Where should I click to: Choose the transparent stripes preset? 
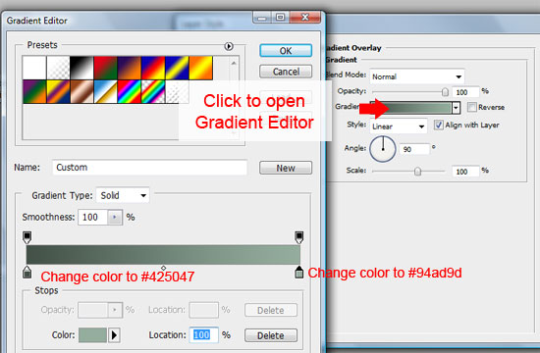(x=177, y=92)
